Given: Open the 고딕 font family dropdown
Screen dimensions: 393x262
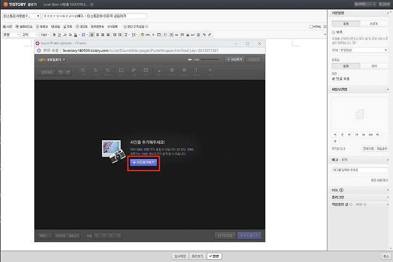Looking at the screenshot, I should pyautogui.click(x=30, y=35).
